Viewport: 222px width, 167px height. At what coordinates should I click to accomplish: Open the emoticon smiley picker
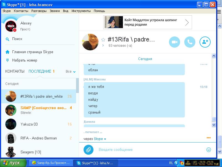pyautogui.click(x=209, y=149)
